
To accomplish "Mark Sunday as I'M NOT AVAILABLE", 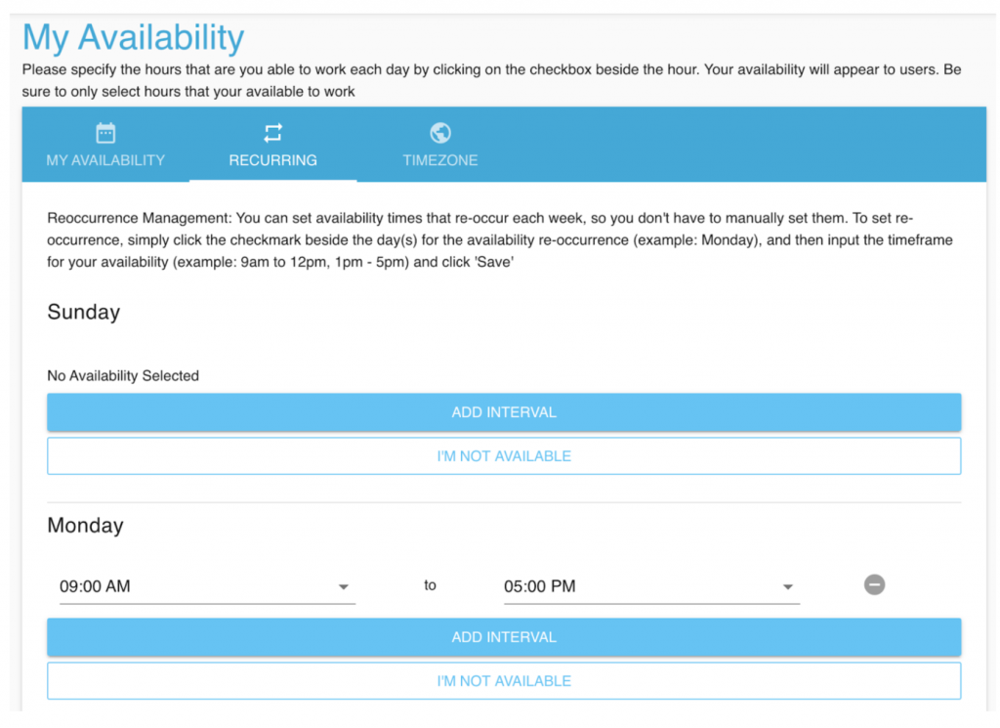I will click(504, 456).
